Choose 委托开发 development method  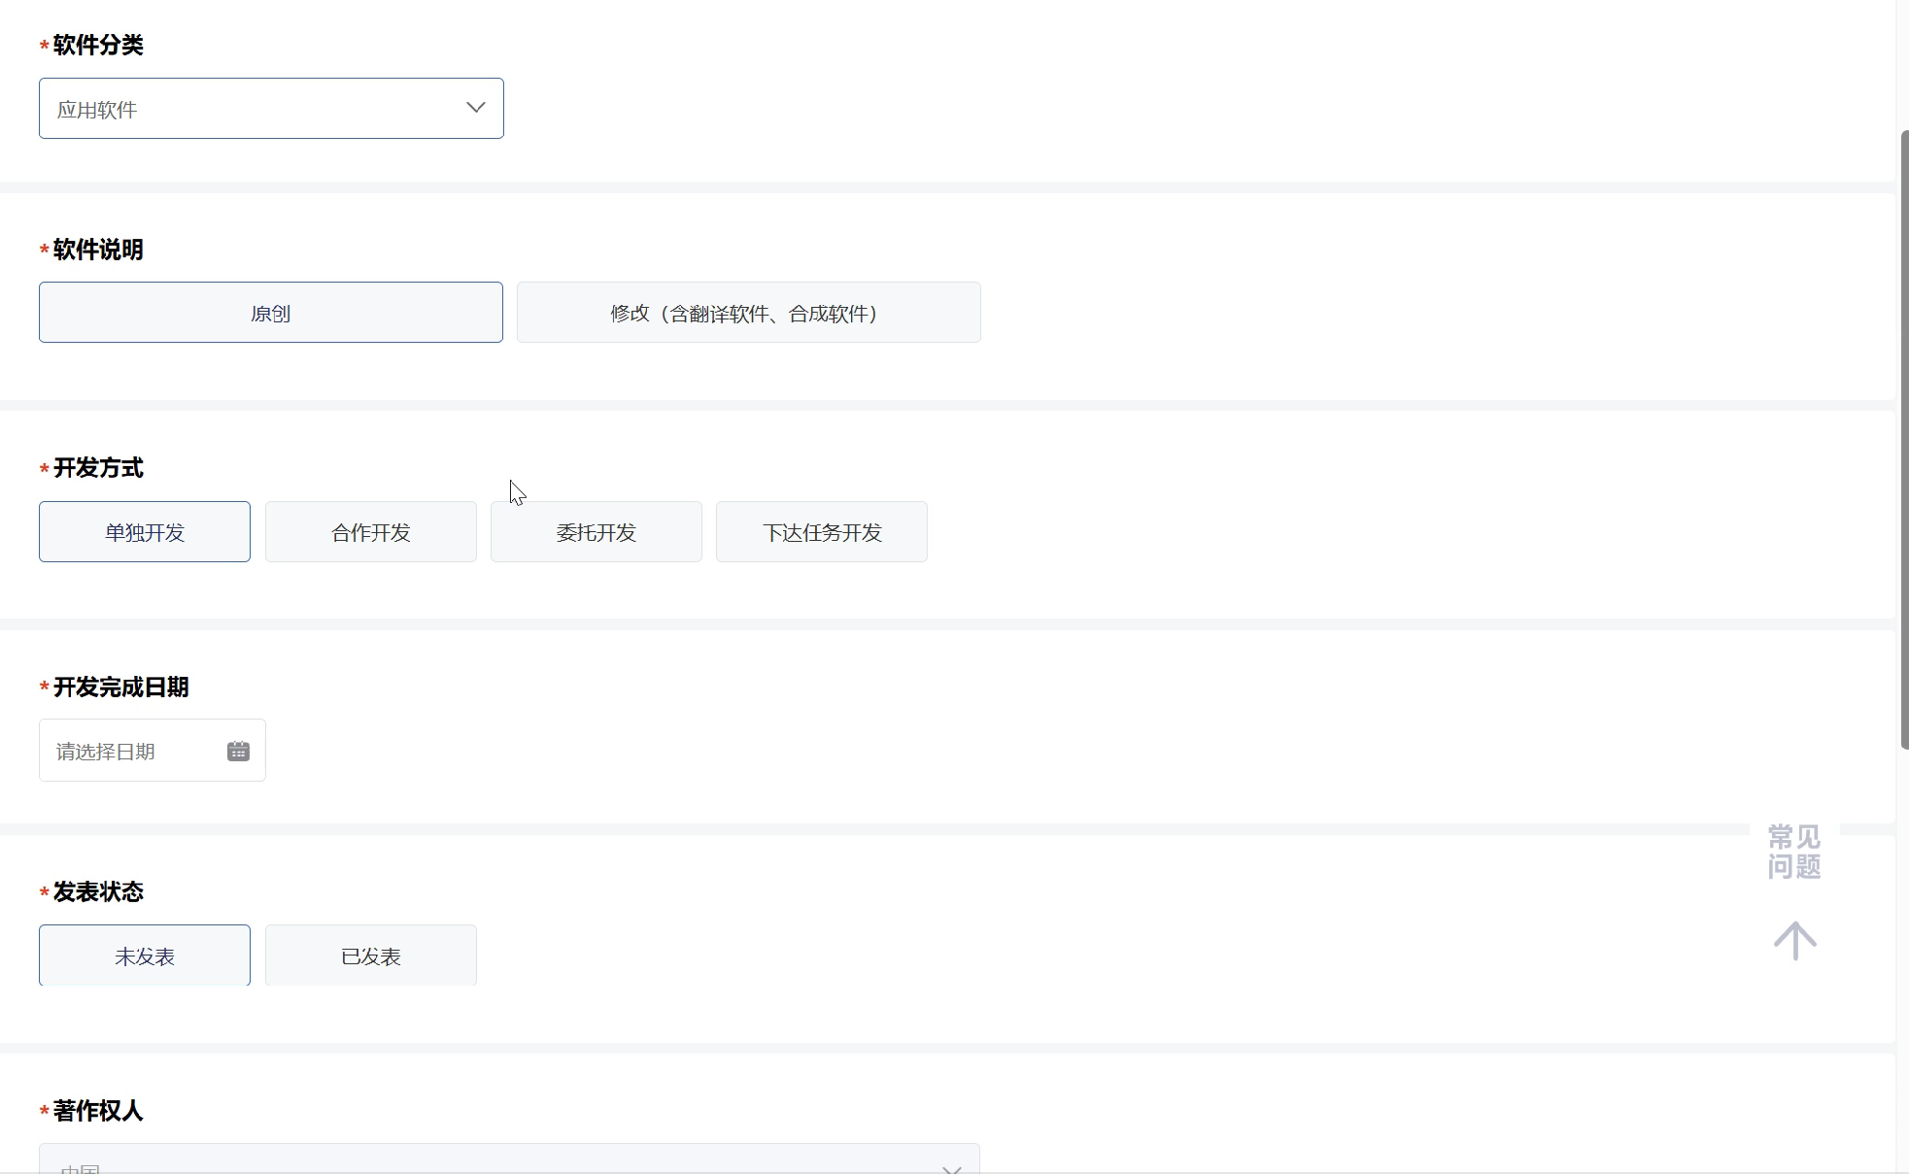coord(596,532)
